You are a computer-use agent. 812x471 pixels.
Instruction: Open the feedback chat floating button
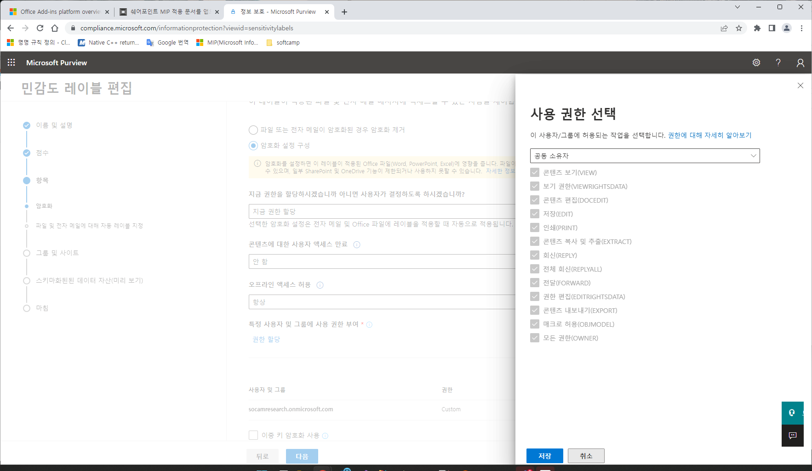[x=792, y=436]
